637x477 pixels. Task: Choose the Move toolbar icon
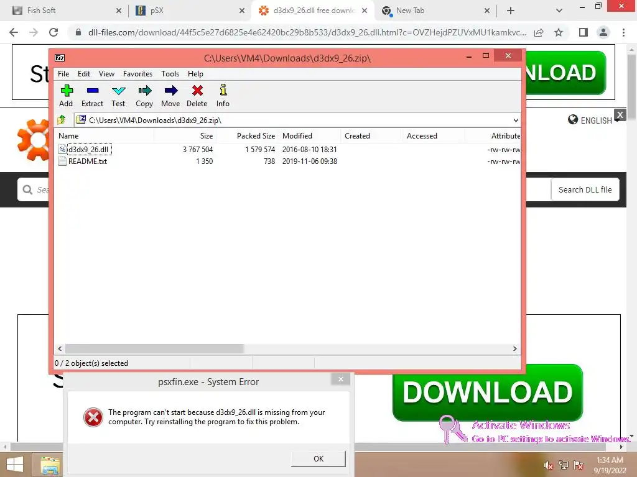click(x=170, y=91)
